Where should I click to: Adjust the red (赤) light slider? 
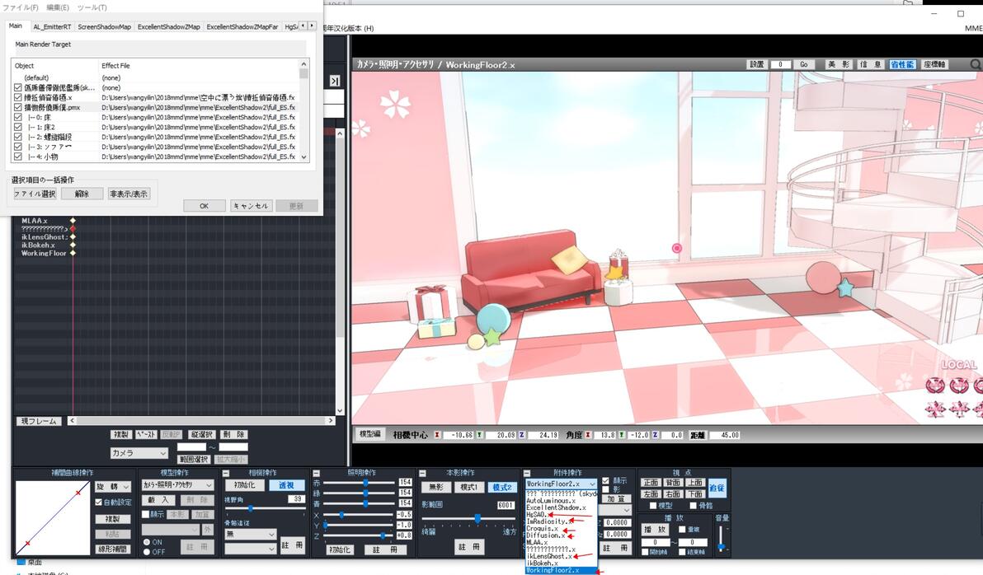tap(359, 482)
